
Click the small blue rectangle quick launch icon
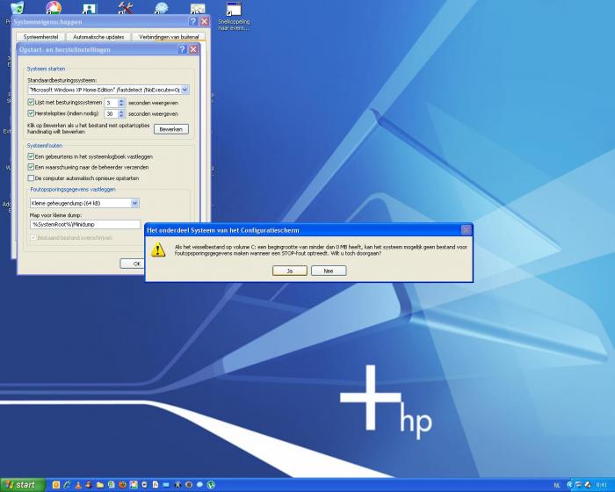point(166,485)
